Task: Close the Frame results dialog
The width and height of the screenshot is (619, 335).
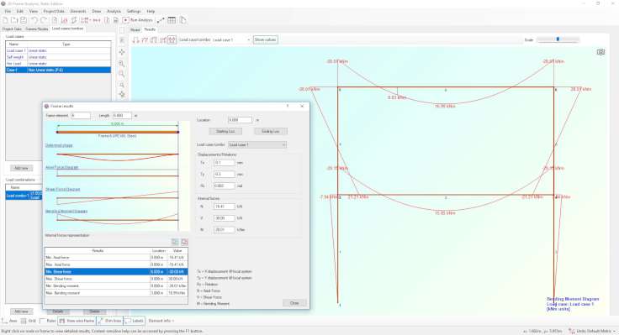Action: pyautogui.click(x=294, y=303)
